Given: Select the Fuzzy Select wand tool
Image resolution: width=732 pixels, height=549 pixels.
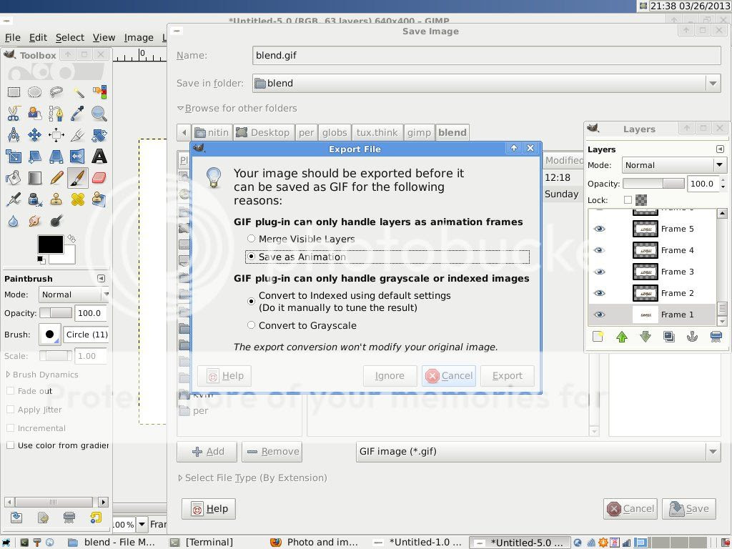Looking at the screenshot, I should coord(77,92).
